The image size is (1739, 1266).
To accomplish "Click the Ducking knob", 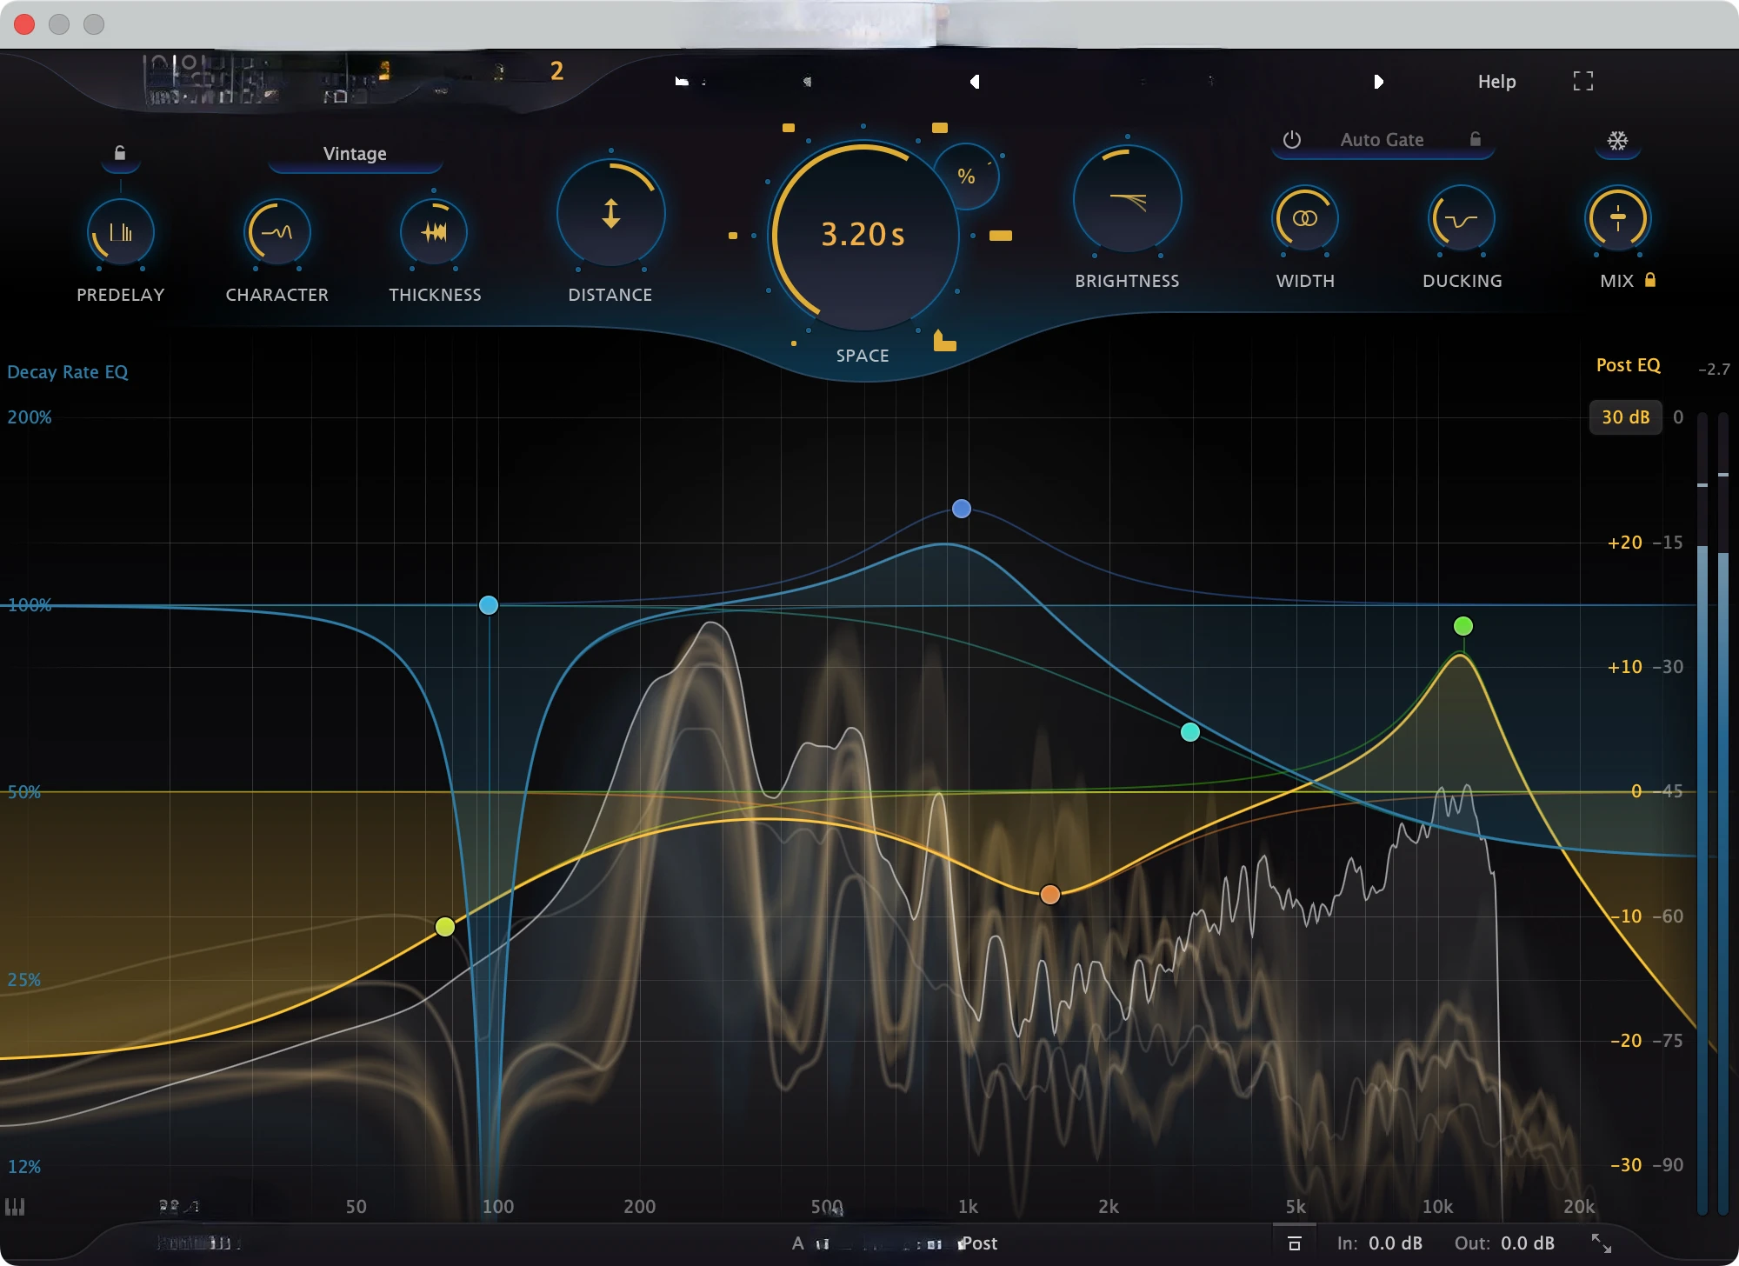I will pos(1462,218).
